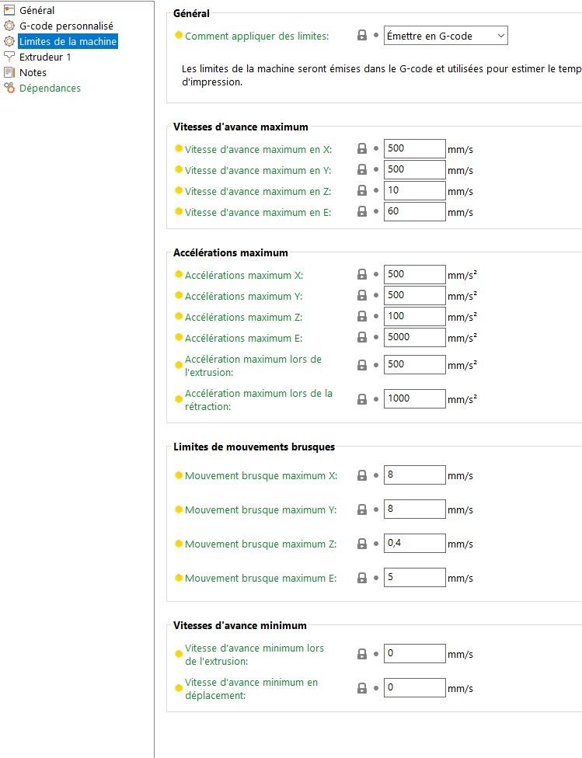The height and width of the screenshot is (758, 582).
Task: Click the lock icon beside Accélérations maximum Z
Action: click(x=361, y=316)
